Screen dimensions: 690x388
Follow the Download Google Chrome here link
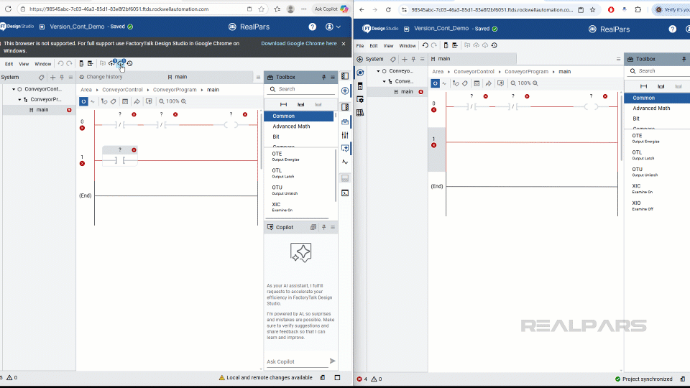pos(299,44)
